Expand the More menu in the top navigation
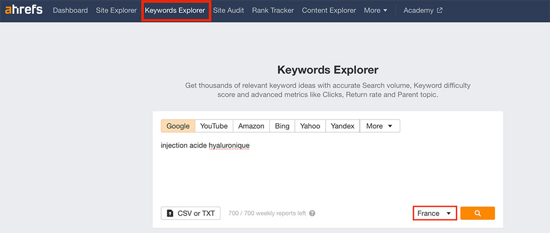 pos(375,10)
